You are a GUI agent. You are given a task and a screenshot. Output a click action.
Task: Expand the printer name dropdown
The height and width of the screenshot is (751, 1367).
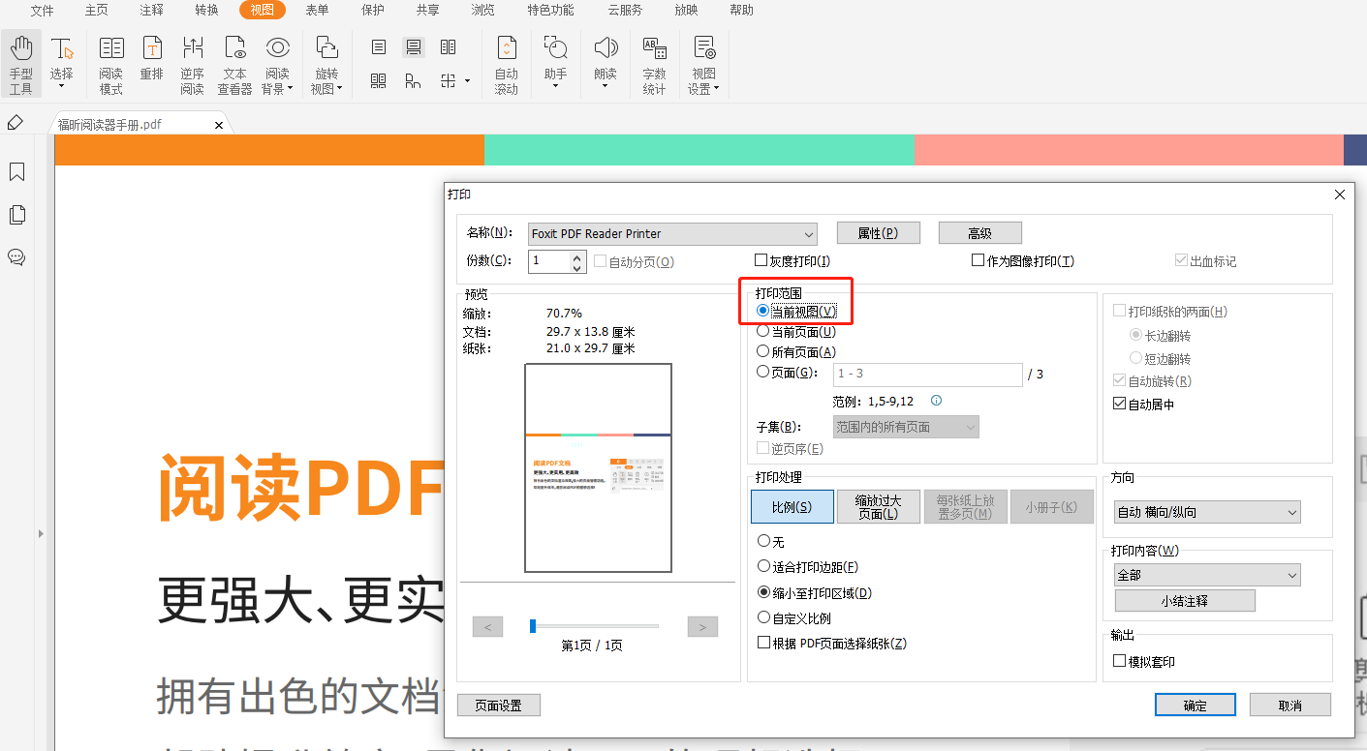(x=808, y=234)
